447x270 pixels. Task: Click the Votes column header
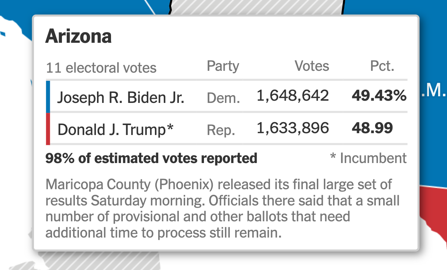point(312,66)
